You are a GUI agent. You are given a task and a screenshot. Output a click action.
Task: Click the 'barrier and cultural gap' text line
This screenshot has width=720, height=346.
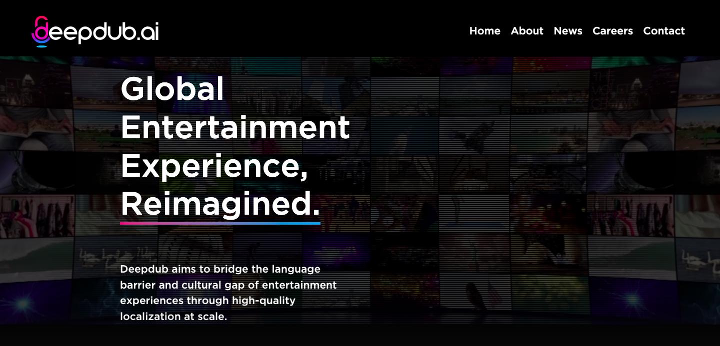pos(228,285)
